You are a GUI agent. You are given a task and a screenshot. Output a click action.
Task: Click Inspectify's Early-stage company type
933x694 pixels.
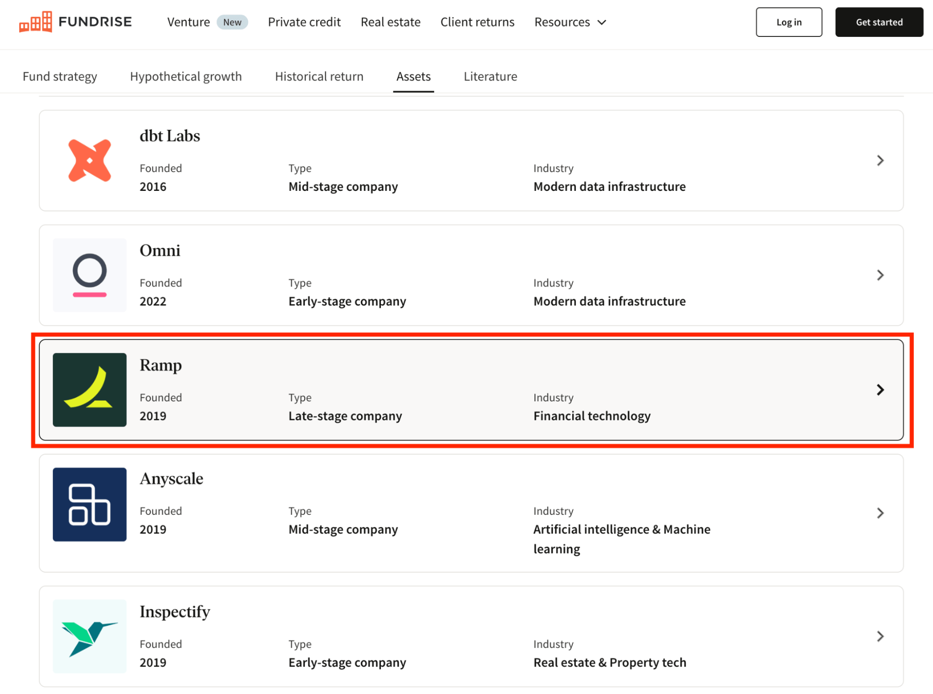click(x=347, y=663)
